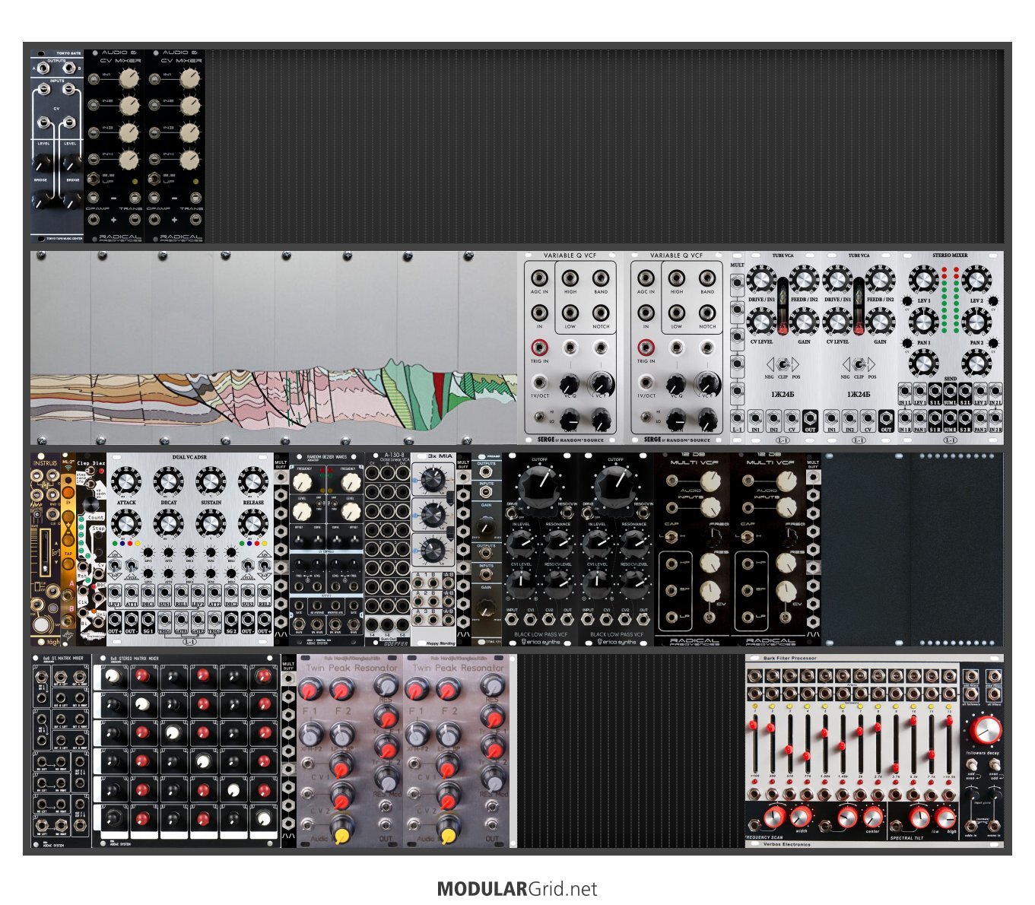Click black OUT jack on first Tube VCA
The height and width of the screenshot is (905, 1035).
[810, 417]
